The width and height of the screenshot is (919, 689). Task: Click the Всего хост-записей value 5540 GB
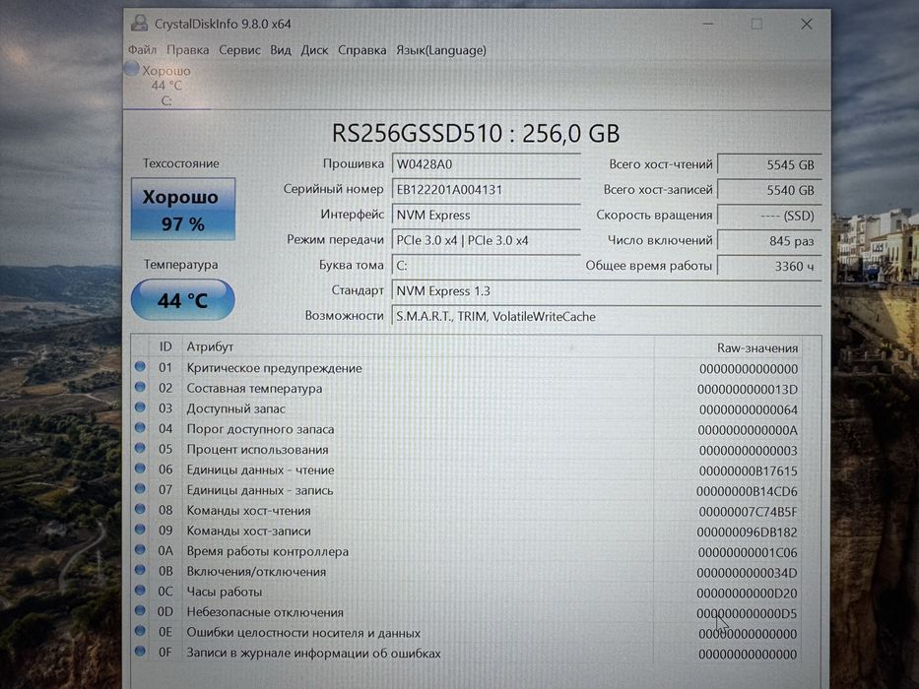[x=769, y=190]
